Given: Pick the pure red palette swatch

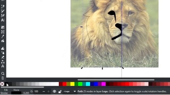Looking at the screenshot, I should tap(65, 84).
